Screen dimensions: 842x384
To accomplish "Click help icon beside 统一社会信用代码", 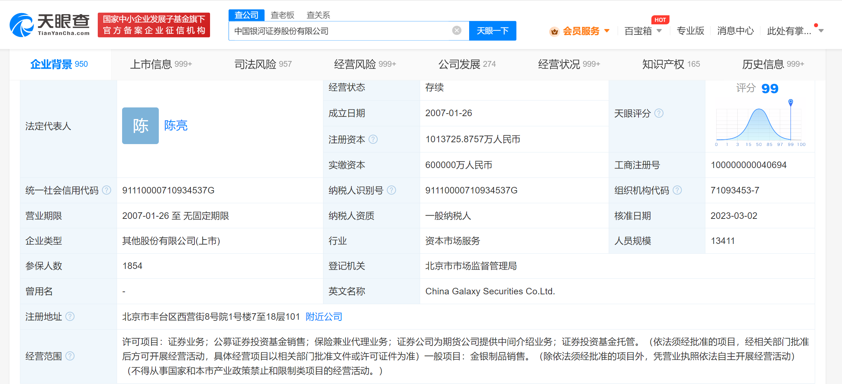I will point(106,190).
